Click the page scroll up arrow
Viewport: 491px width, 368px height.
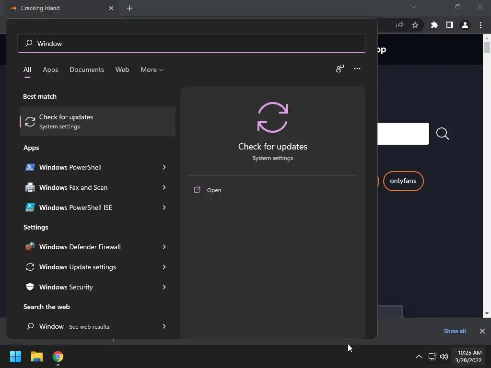click(x=487, y=38)
